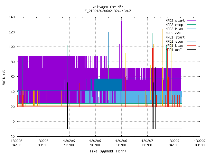The width and height of the screenshot is (206, 154).
Task: Click the NPD2 defl legend label
Action: pyautogui.click(x=174, y=33)
